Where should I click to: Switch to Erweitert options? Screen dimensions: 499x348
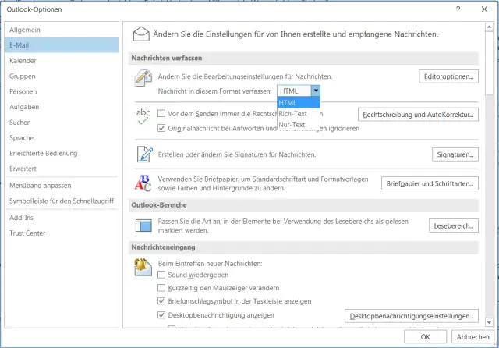coord(62,169)
